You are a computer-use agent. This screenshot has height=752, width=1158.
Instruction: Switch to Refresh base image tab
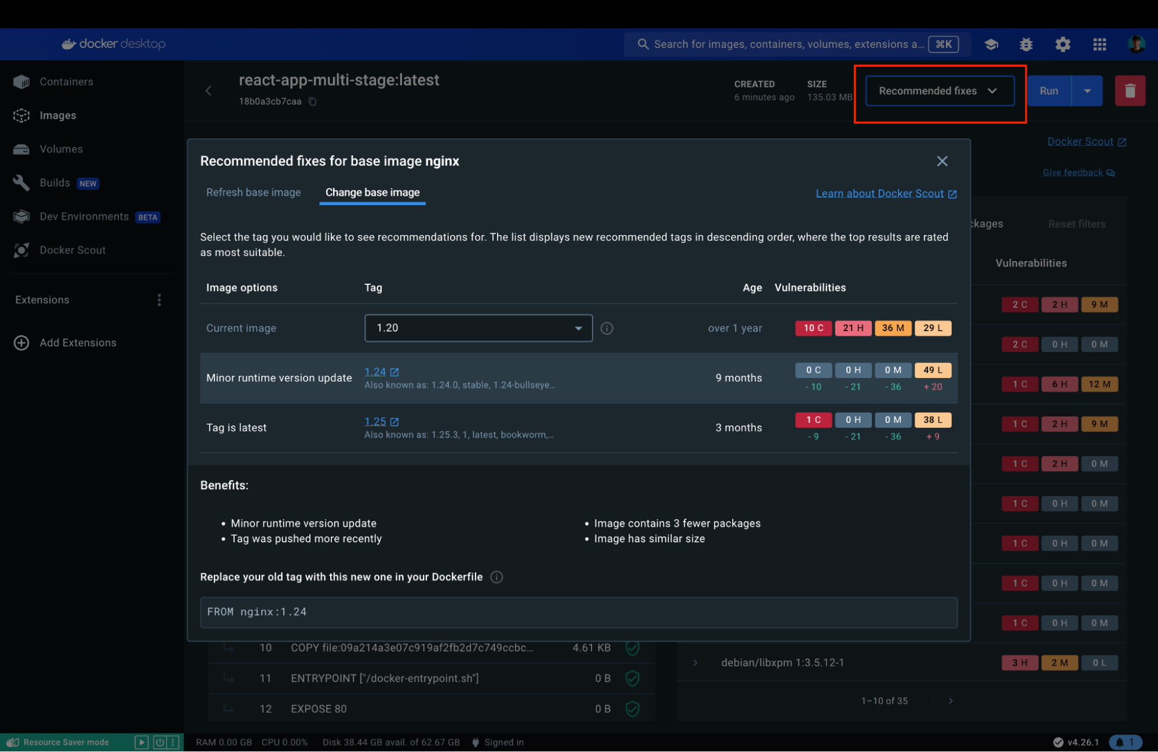[x=253, y=192]
